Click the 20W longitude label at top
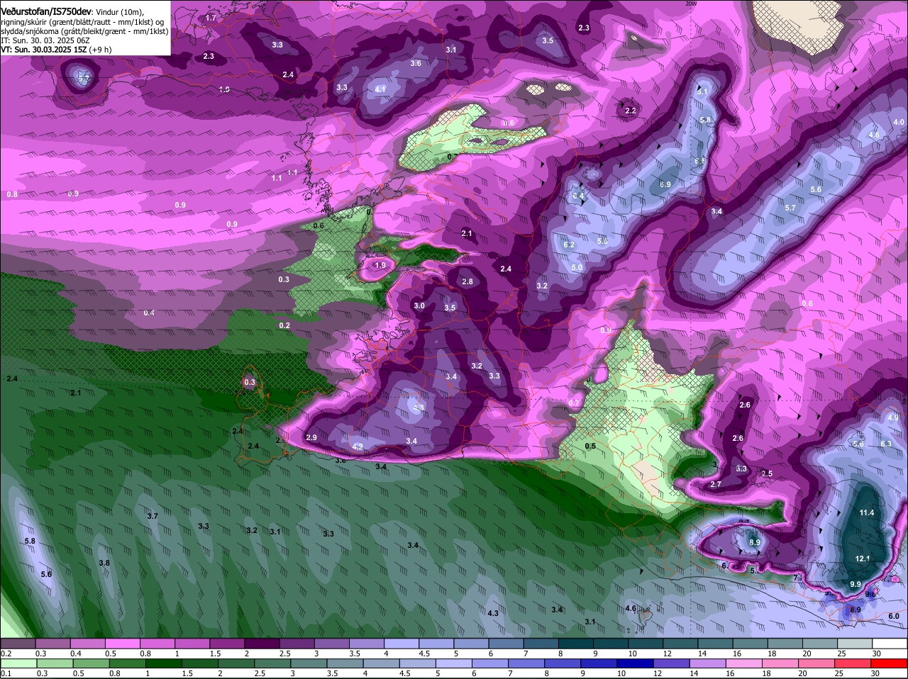Screen dimensions: 908x679 click(x=692, y=4)
